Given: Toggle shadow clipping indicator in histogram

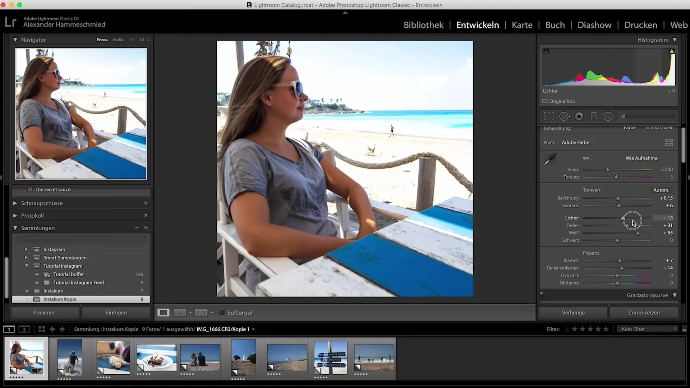Looking at the screenshot, I should coord(546,51).
